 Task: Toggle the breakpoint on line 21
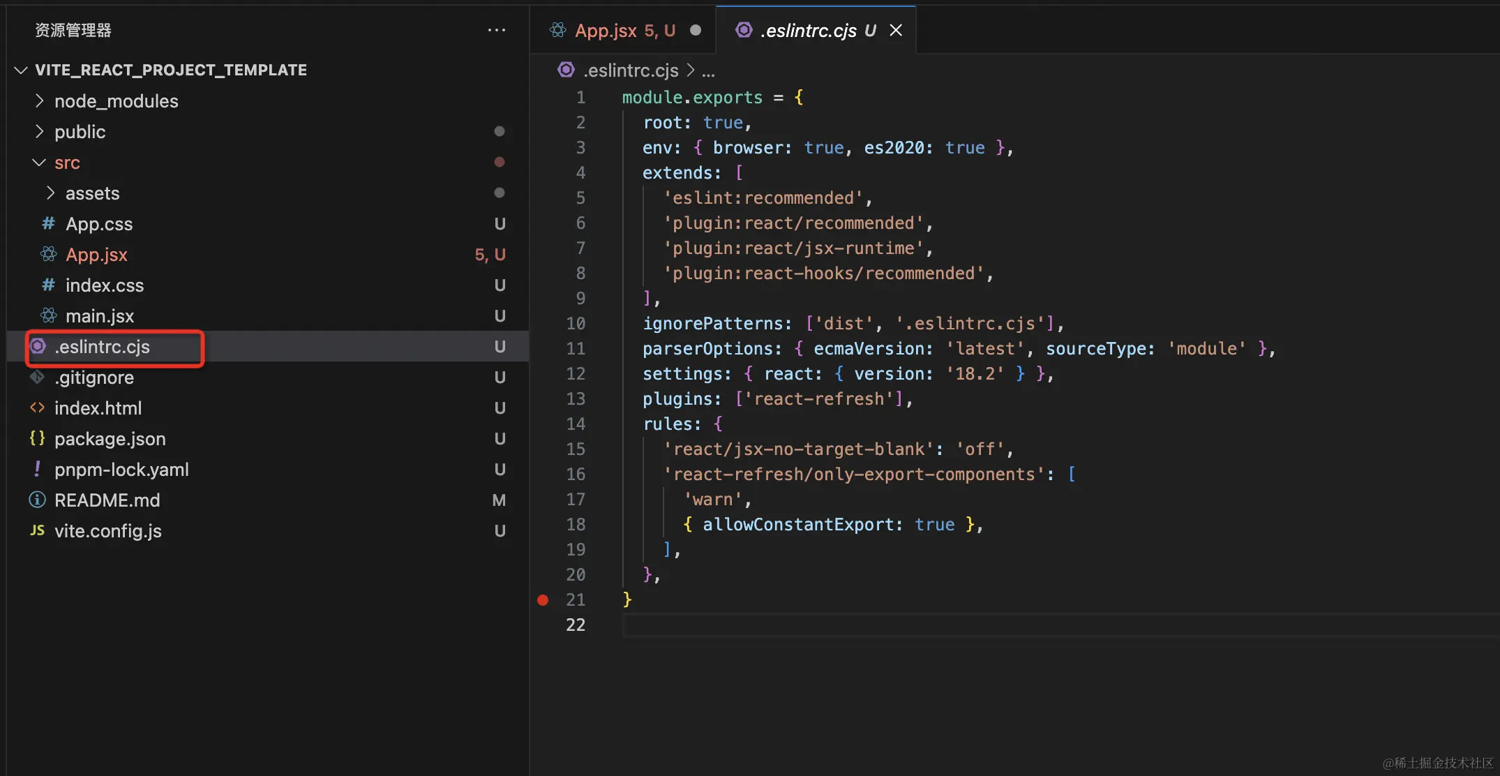pyautogui.click(x=543, y=600)
